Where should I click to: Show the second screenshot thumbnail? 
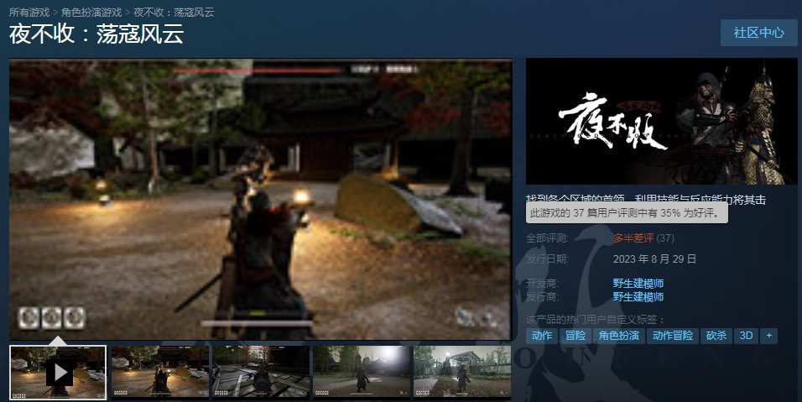pyautogui.click(x=159, y=372)
